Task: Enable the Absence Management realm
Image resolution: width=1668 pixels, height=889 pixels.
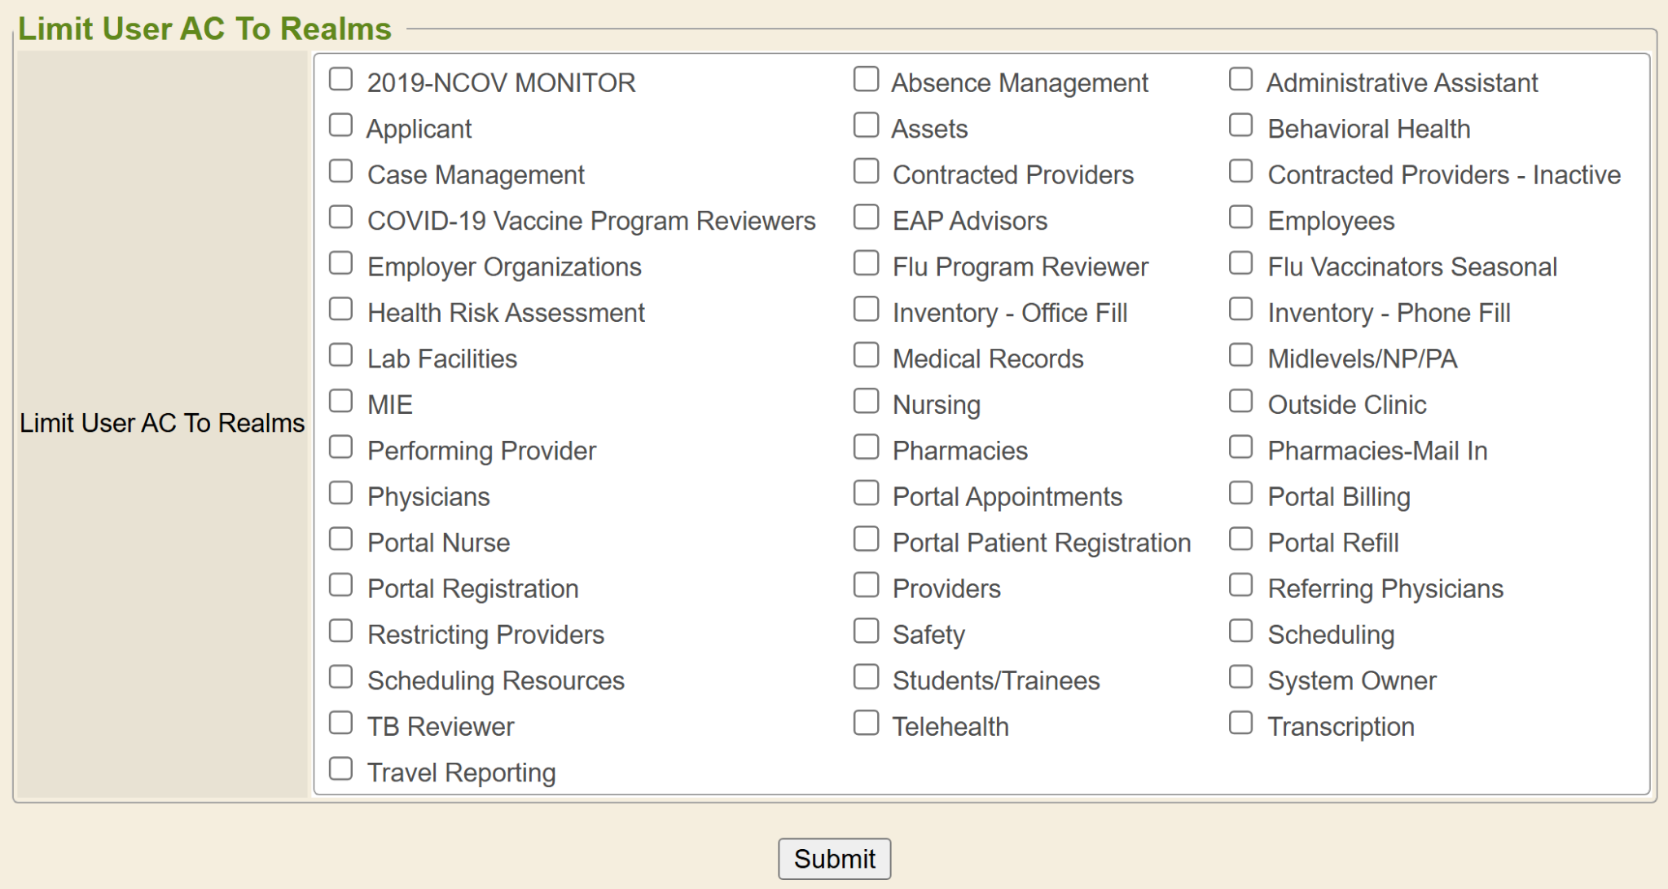Action: point(866,80)
